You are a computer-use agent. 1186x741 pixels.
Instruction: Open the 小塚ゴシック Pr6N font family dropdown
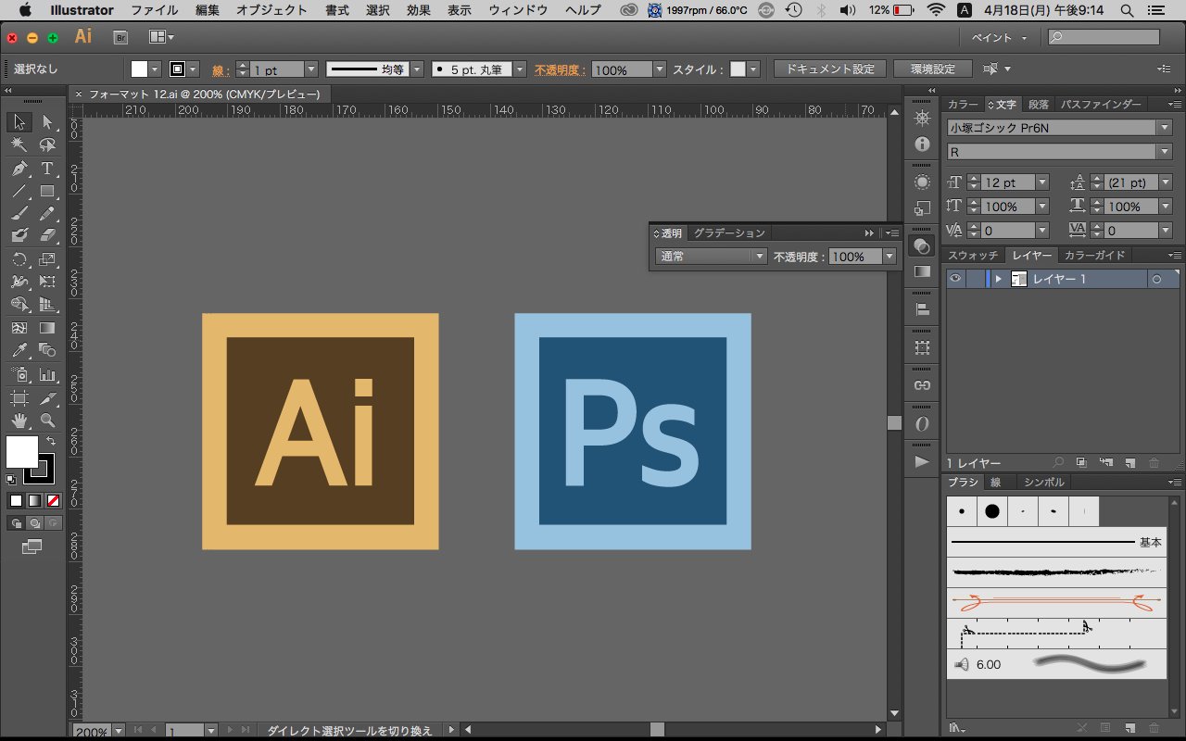pos(1165,128)
